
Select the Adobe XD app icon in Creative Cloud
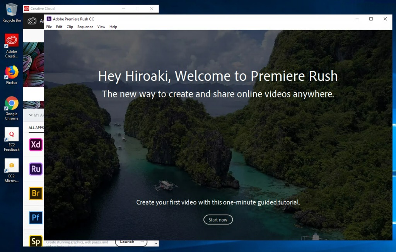(x=36, y=145)
